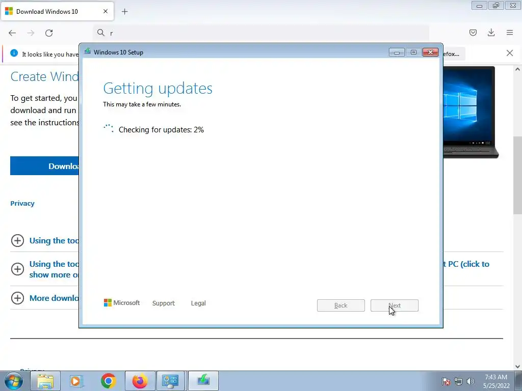This screenshot has height=391, width=522.
Task: Open Windows Explorer from taskbar
Action: 45,381
